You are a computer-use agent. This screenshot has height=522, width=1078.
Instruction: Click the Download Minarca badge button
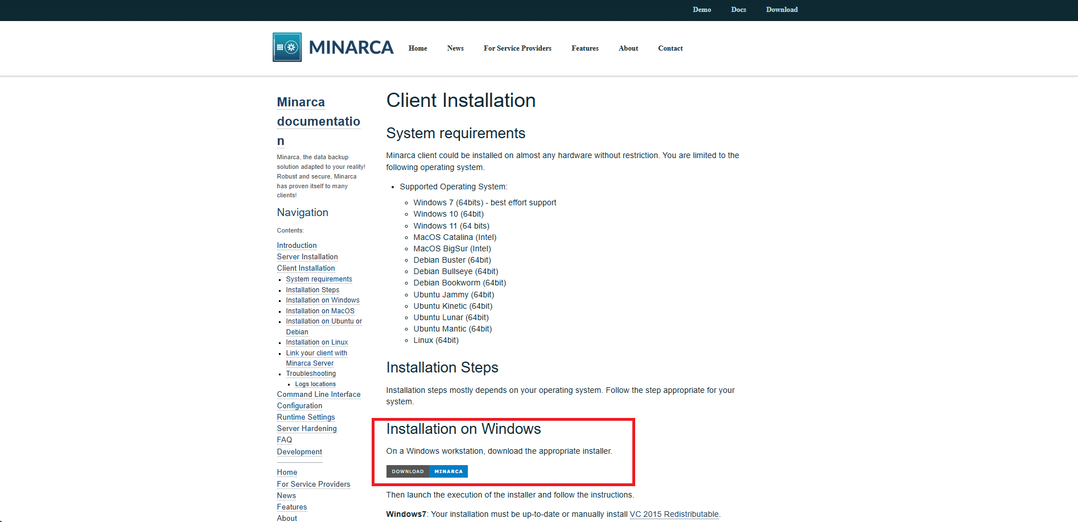tap(427, 471)
